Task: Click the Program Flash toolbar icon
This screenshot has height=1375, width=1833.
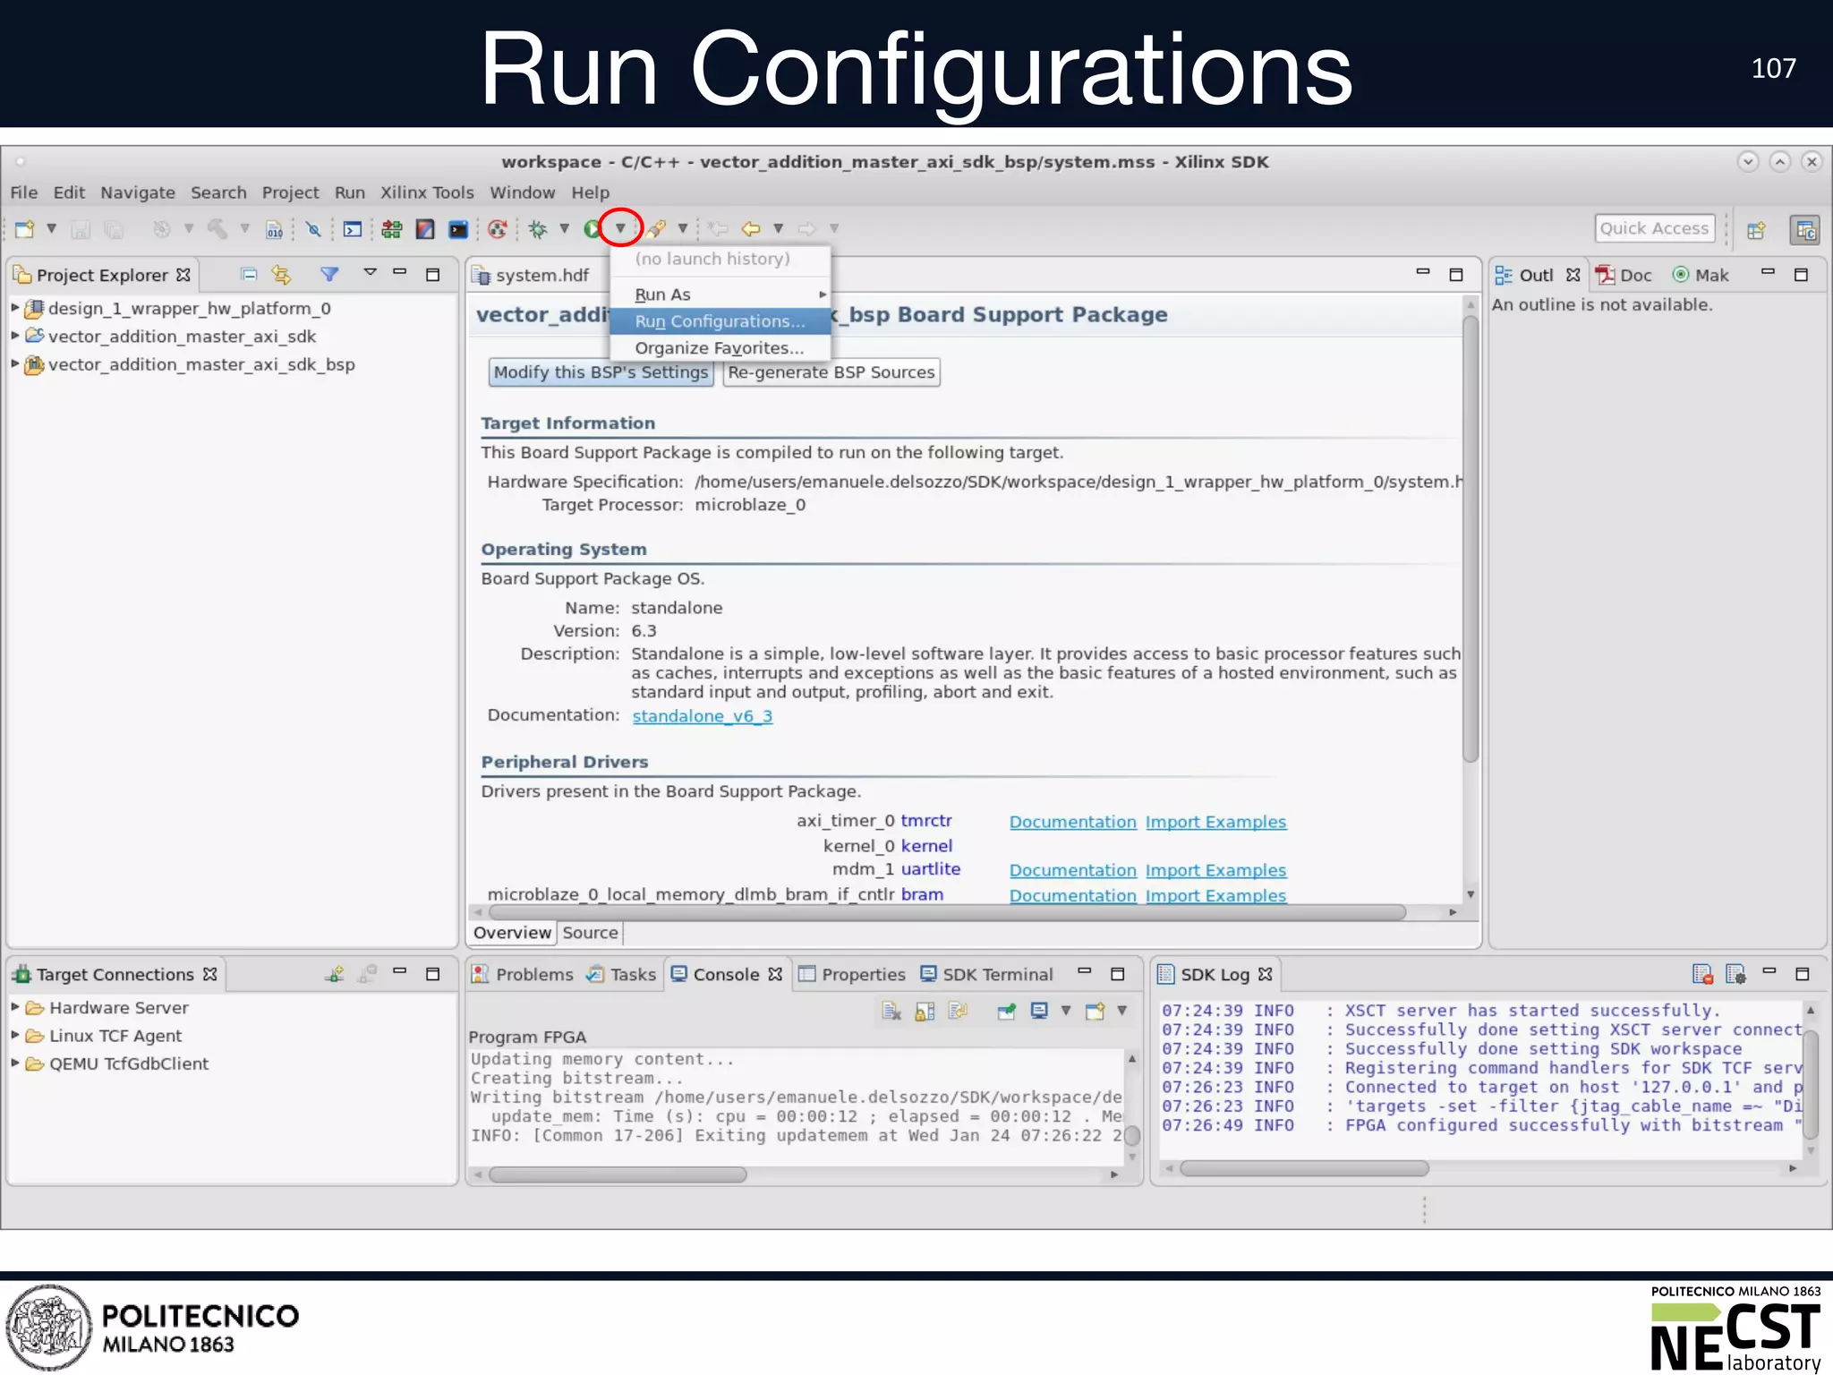Action: click(425, 229)
